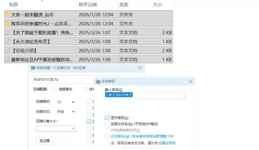Viewport: 259px width, 150px height.
Task: Click the 文件夹 type of 掏耳朵的幸福时光♪ row
Action: click(x=126, y=24)
